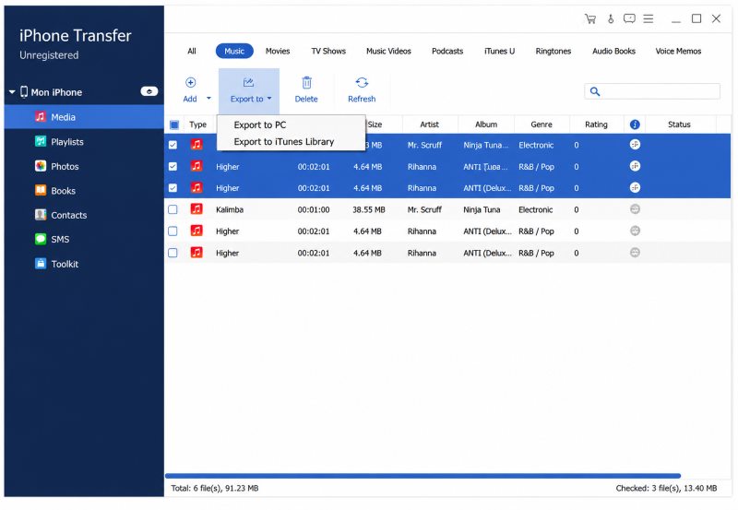Uncheck the first selected track checkbox
Viewport: 738px width, 510px height.
pos(173,145)
